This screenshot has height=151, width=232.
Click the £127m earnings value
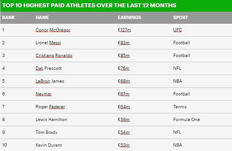(124, 30)
